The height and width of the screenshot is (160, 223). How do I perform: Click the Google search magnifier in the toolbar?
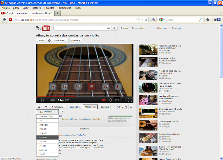(201, 20)
